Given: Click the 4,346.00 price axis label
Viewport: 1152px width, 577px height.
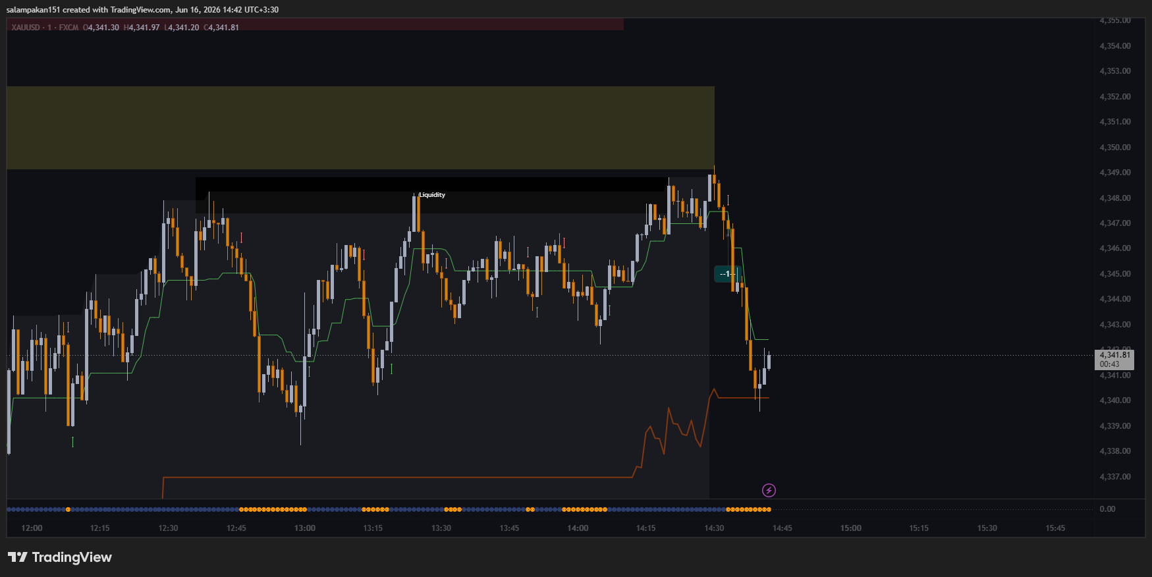Looking at the screenshot, I should (1115, 248).
